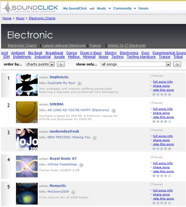Open the Music menu arrow in the header
The height and width of the screenshot is (207, 186).
110,8
